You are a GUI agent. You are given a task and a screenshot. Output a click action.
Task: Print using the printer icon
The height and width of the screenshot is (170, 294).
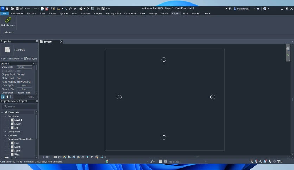click(42, 9)
